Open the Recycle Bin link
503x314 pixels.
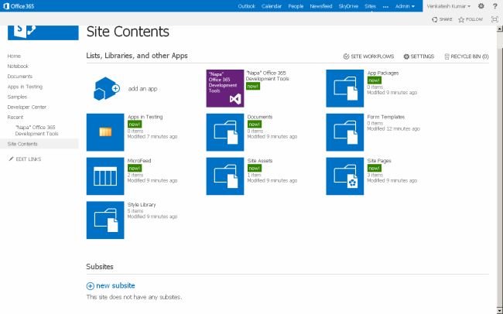click(468, 56)
